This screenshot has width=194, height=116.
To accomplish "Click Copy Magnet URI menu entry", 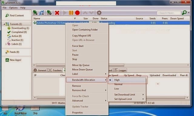I will point(82,36).
